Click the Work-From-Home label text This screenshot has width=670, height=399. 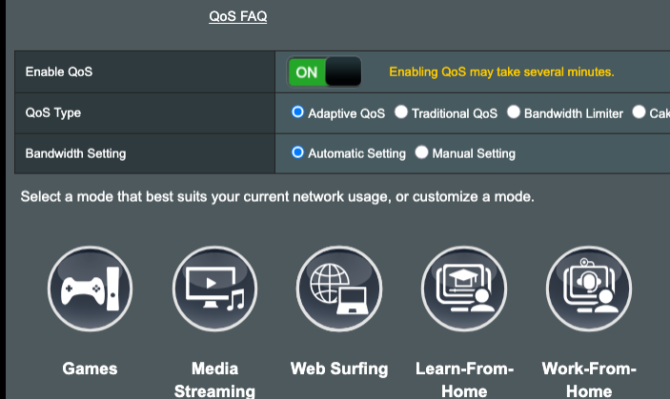pos(588,379)
